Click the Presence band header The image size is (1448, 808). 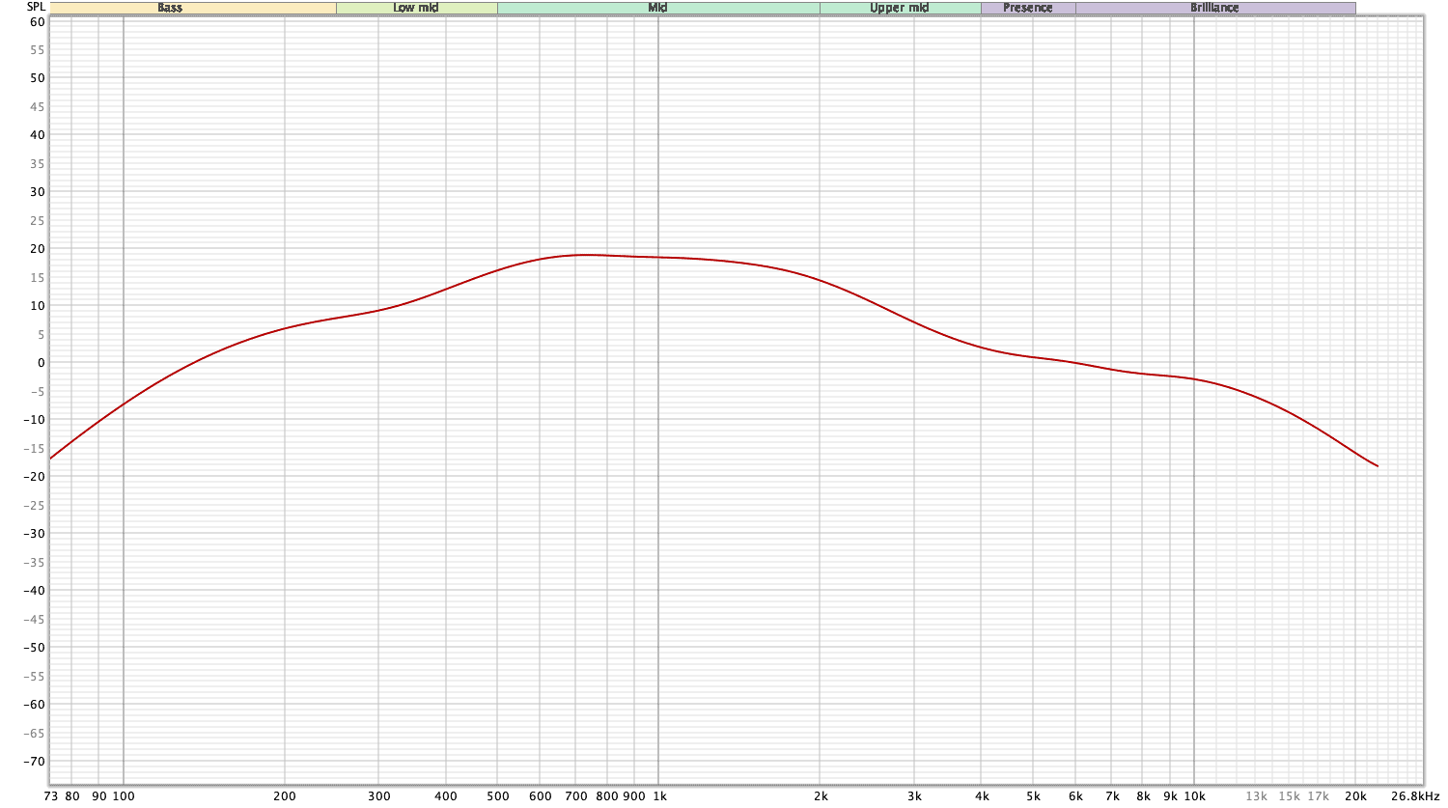[1026, 8]
